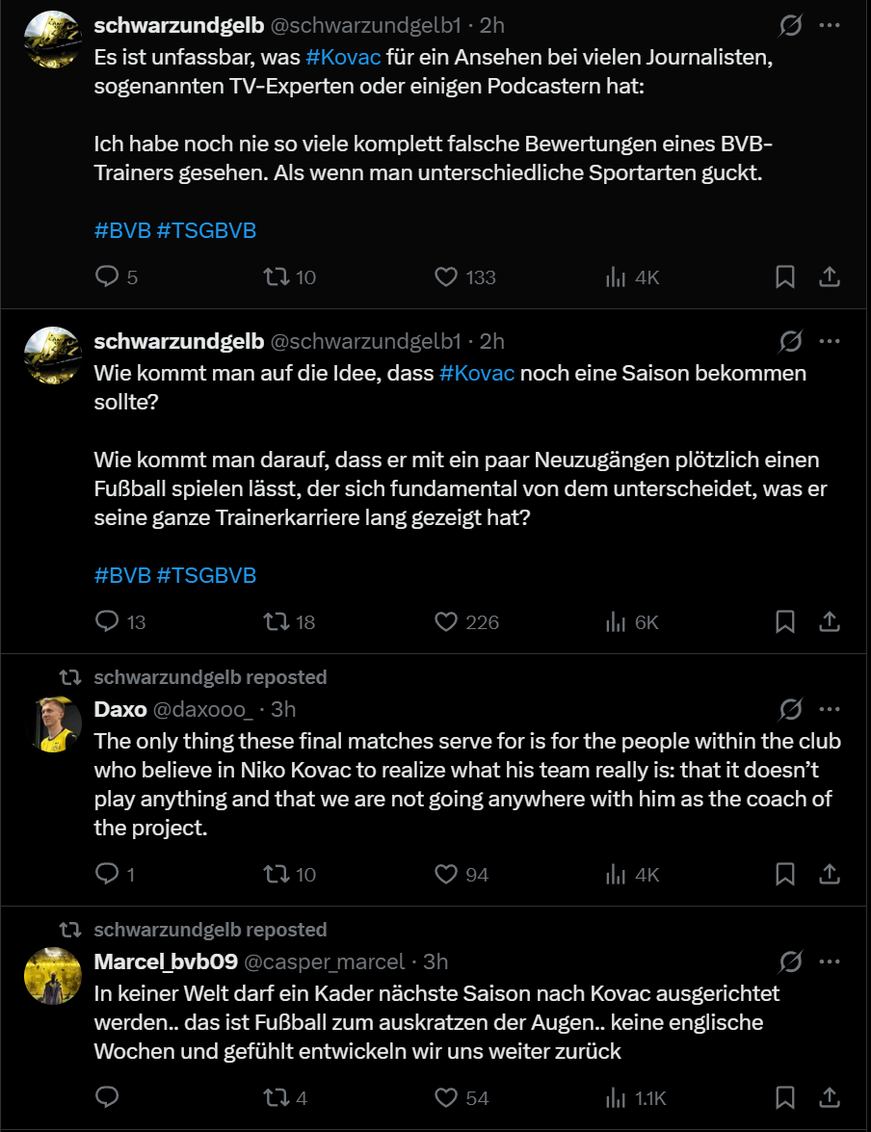Open #Kovac hashtag in second post
The width and height of the screenshot is (871, 1132).
point(476,373)
